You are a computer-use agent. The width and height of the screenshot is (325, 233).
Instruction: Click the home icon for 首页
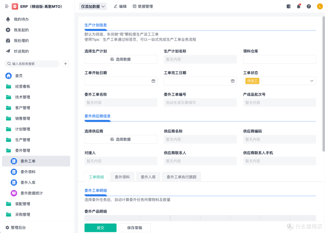[x=8, y=76]
